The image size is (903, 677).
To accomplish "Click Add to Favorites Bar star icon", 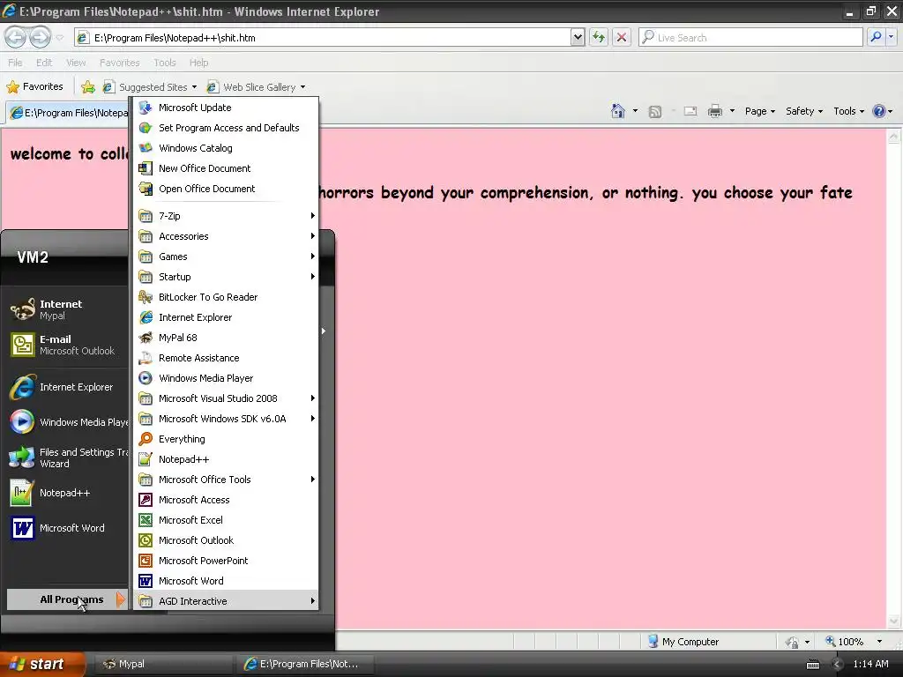I will [88, 87].
